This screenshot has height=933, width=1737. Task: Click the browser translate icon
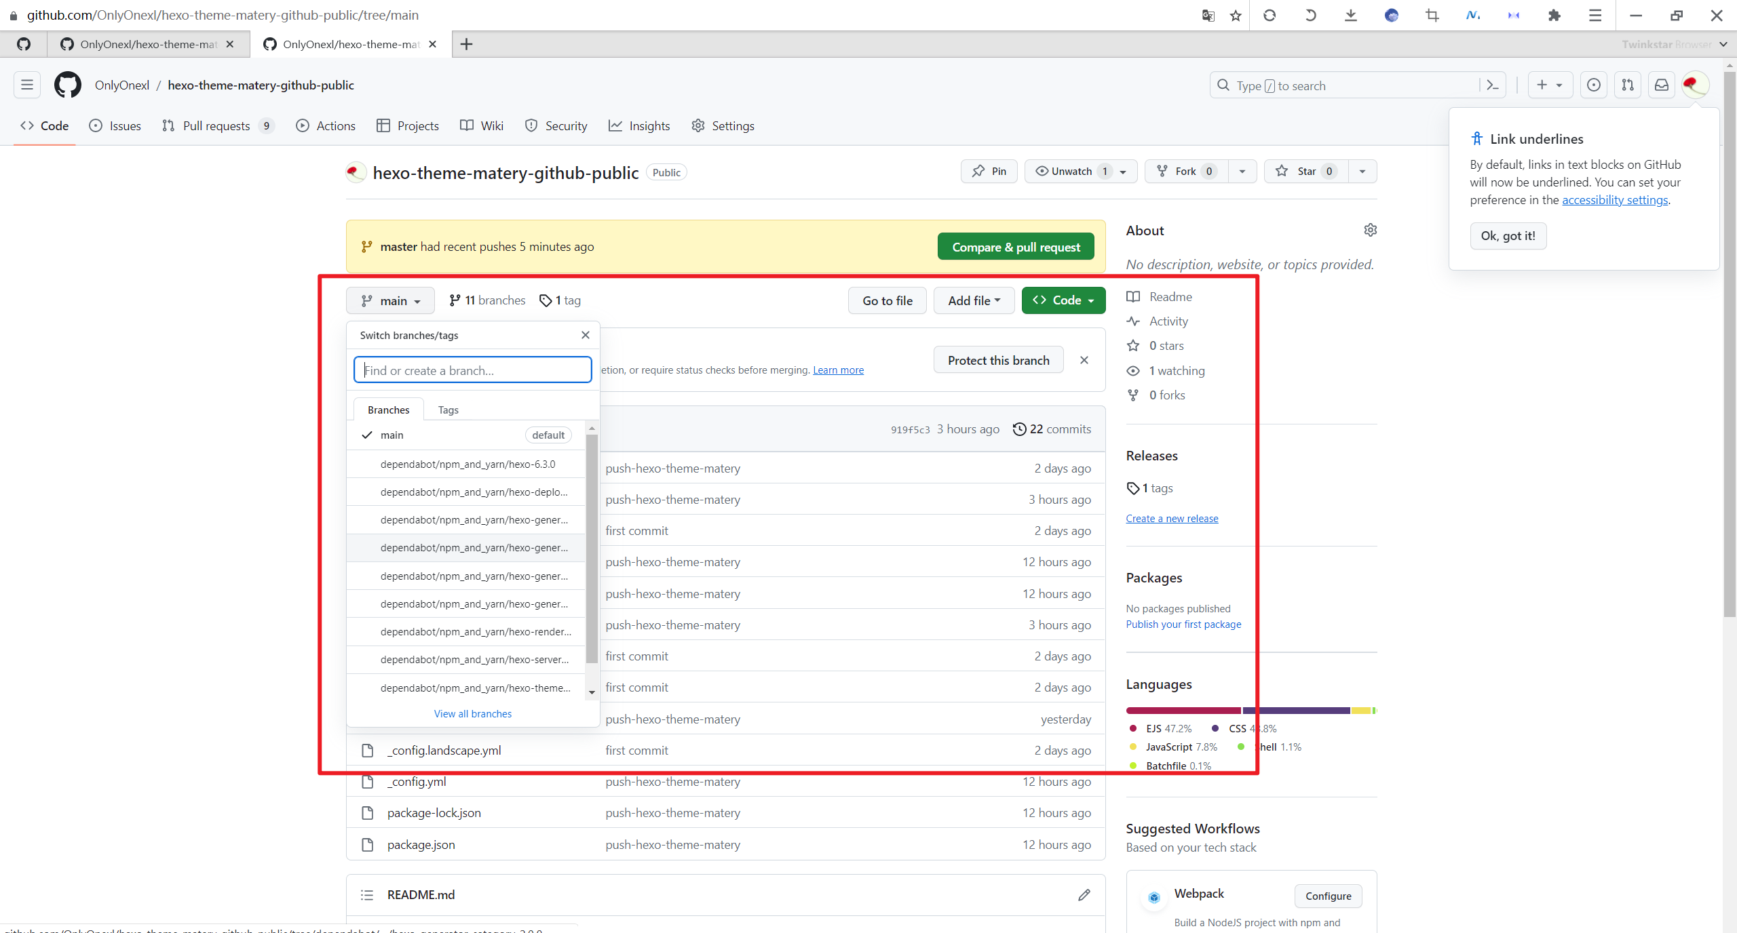coord(1208,15)
